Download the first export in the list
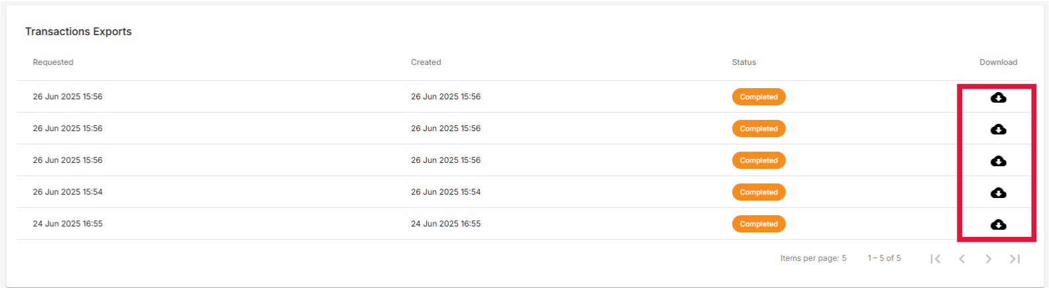Screen dimensions: 1049x288 [x=998, y=97]
